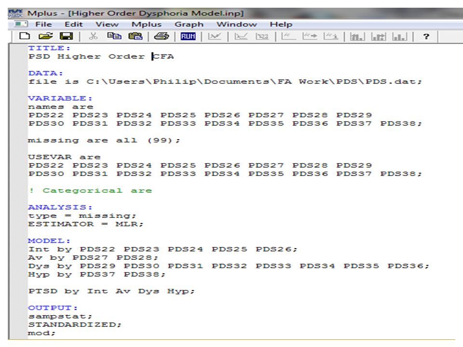The width and height of the screenshot is (463, 347).
Task: Click the 'Hyp by PDS37 PDS38;' line
Action: point(97,274)
